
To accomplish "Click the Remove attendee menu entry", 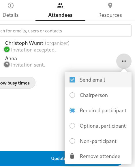I will pyautogui.click(x=98, y=156).
